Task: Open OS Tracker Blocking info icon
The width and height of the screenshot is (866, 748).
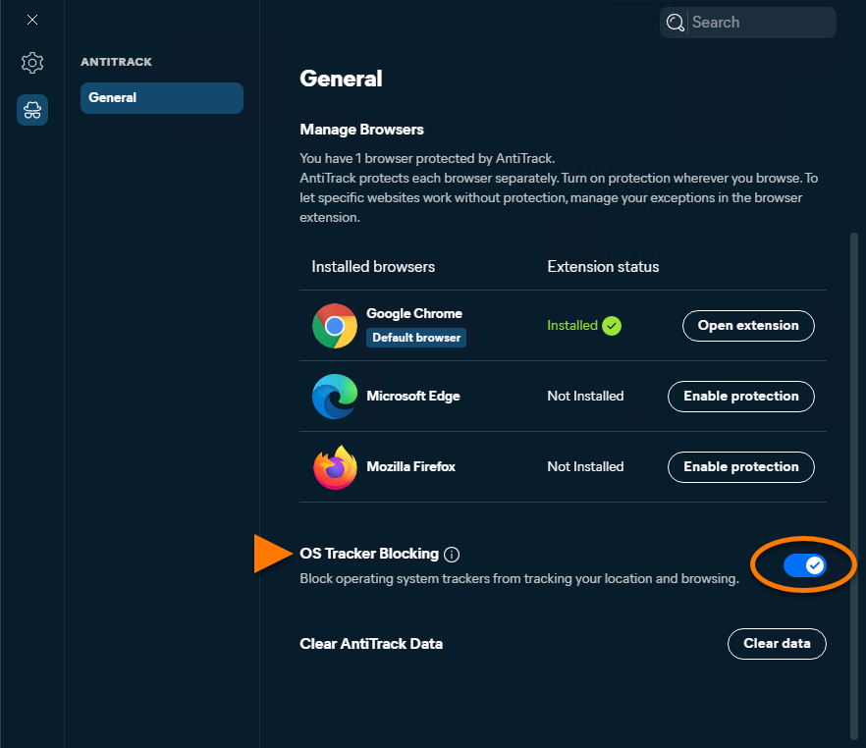Action: click(452, 555)
